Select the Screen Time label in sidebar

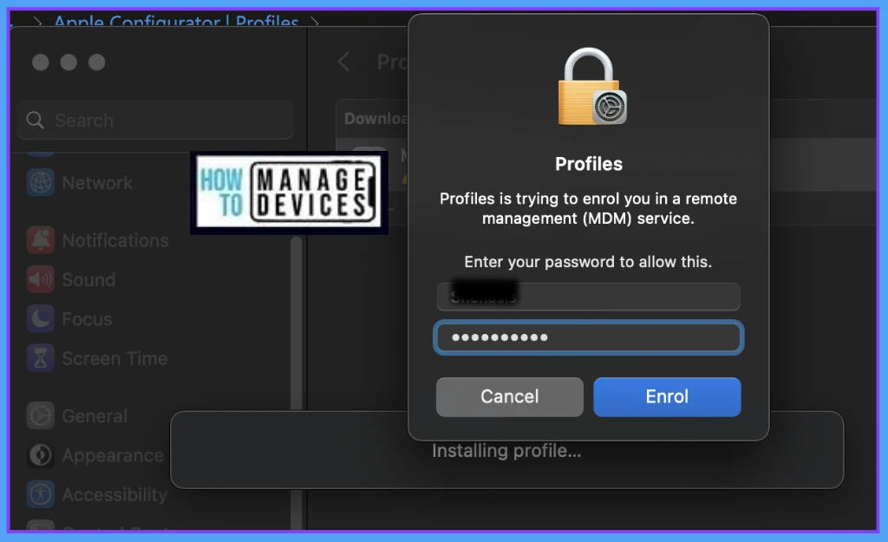(x=115, y=358)
